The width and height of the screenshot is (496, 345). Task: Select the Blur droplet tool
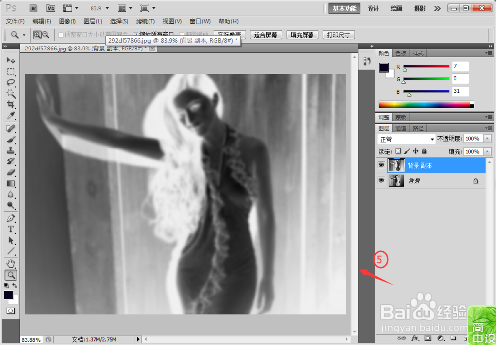(x=11, y=195)
